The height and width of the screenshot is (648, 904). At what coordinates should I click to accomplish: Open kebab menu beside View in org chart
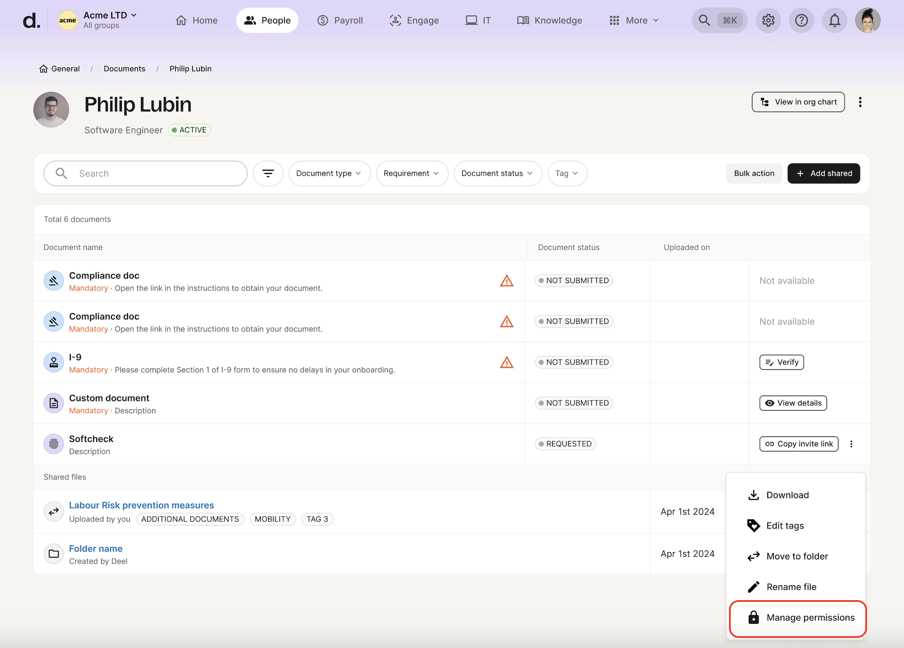tap(860, 102)
